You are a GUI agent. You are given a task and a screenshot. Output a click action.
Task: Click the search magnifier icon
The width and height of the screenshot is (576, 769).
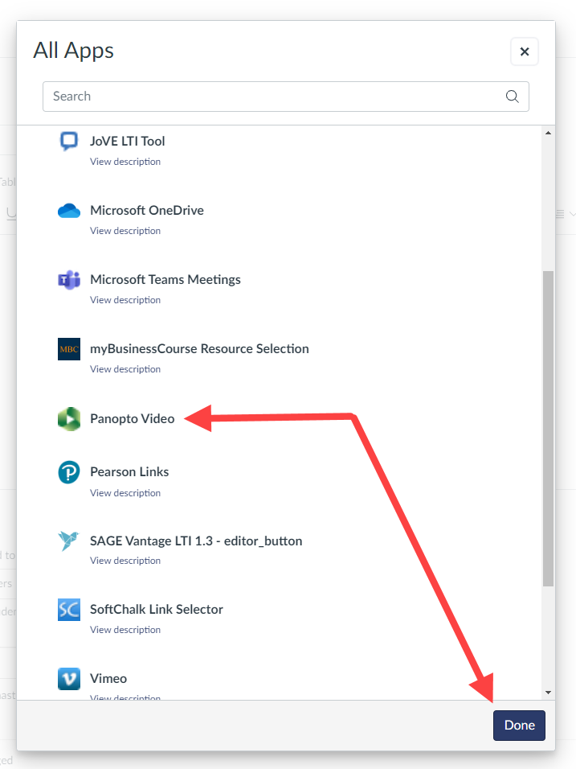click(513, 97)
